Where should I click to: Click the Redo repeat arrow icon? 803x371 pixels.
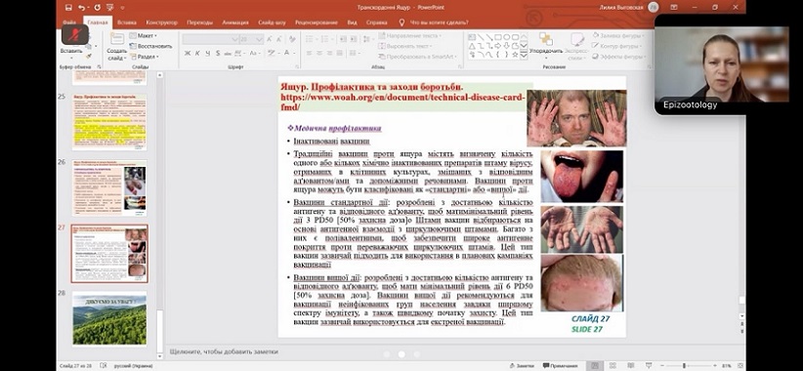[x=98, y=8]
